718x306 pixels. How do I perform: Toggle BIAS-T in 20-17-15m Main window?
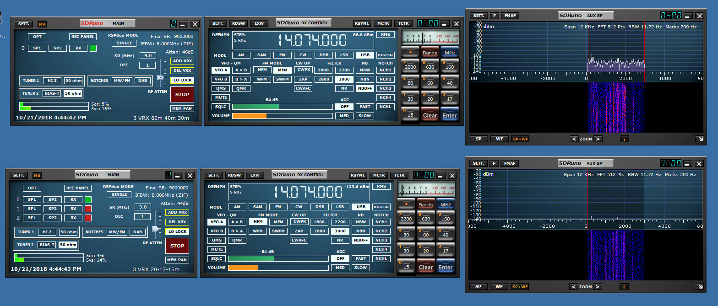[47, 245]
